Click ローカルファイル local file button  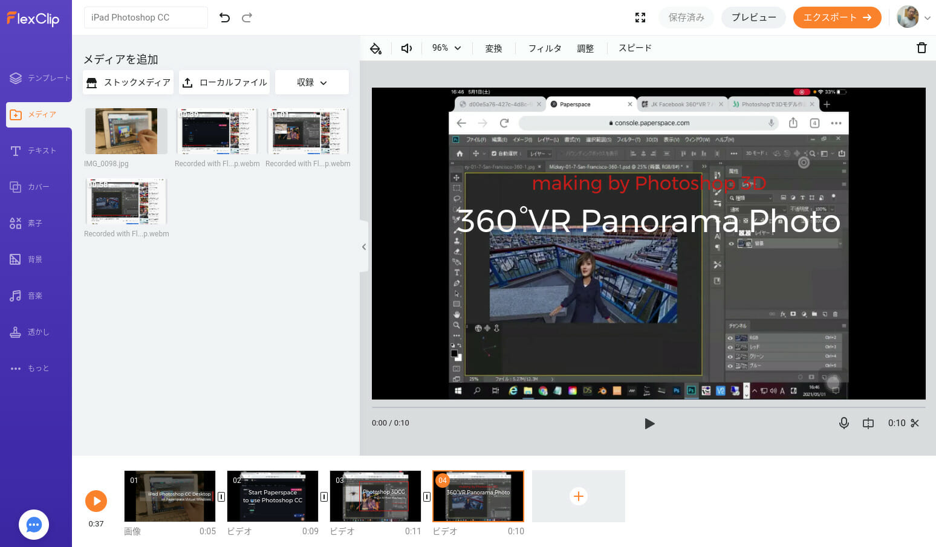(x=224, y=82)
